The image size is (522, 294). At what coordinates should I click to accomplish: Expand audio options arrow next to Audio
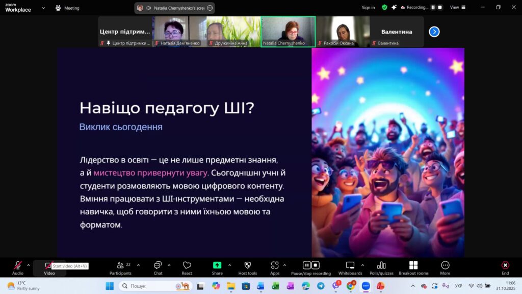29,265
